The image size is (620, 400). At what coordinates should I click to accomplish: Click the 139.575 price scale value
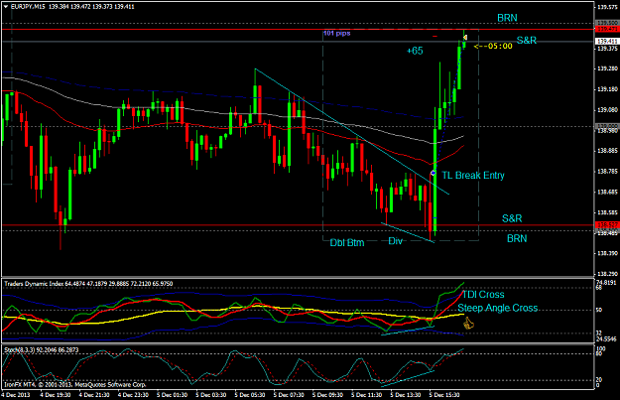coord(607,7)
